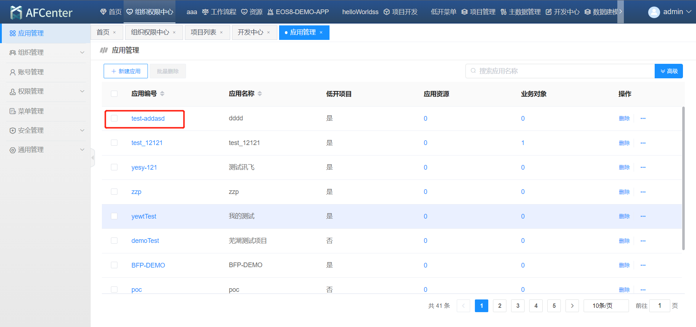Click the AFCenter logo icon
696x327 pixels.
point(16,13)
